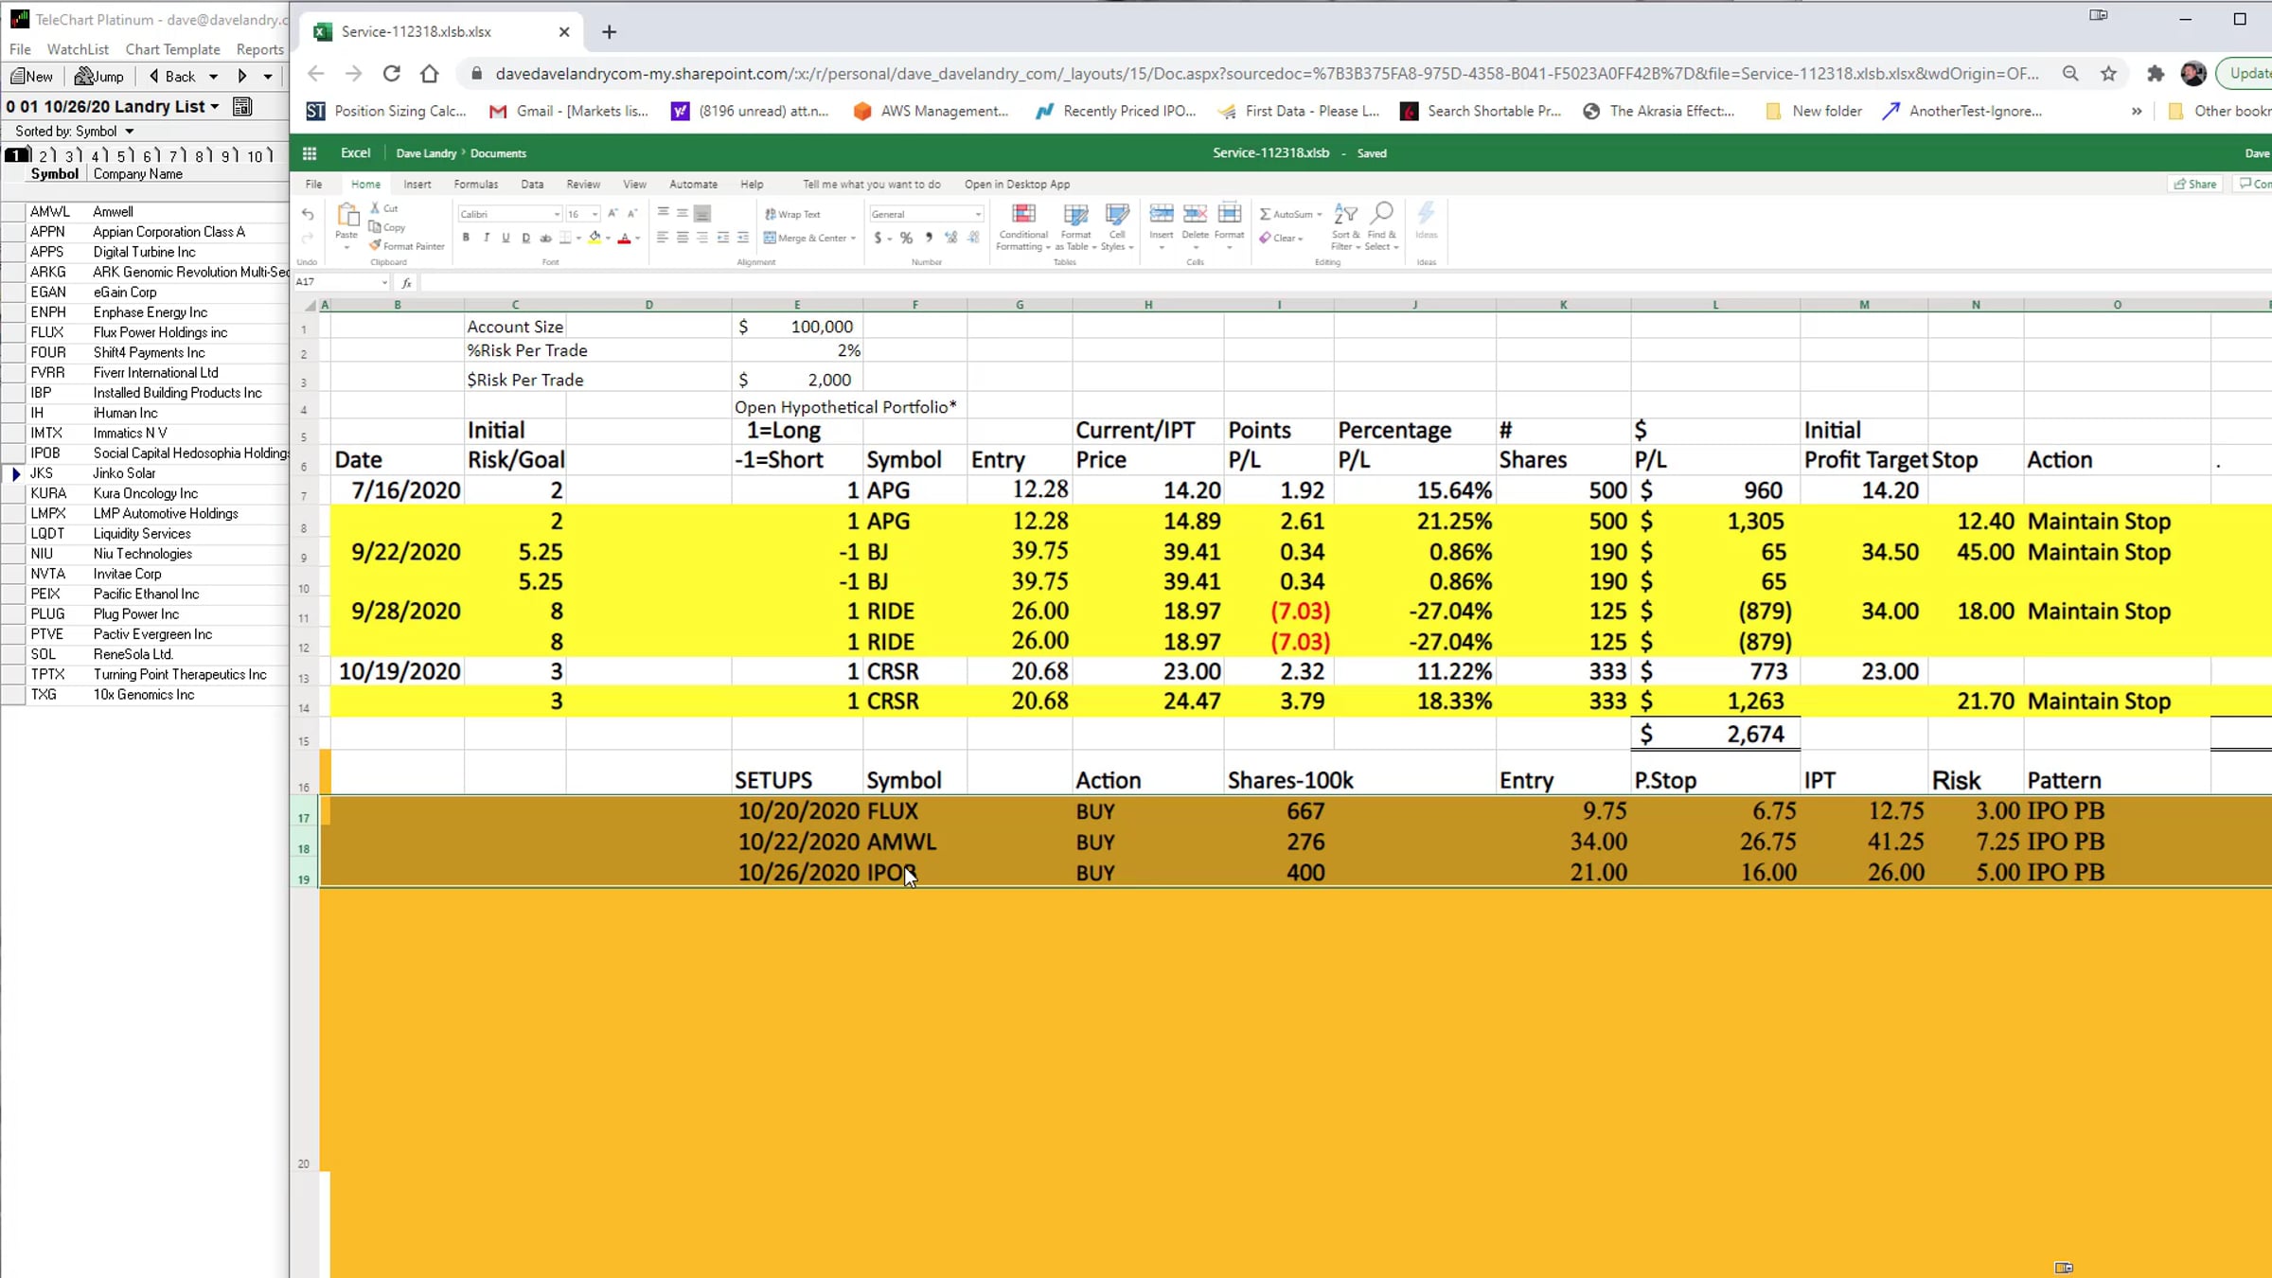This screenshot has width=2272, height=1278.
Task: Select all cells with the corner triangle
Action: pyautogui.click(x=311, y=305)
